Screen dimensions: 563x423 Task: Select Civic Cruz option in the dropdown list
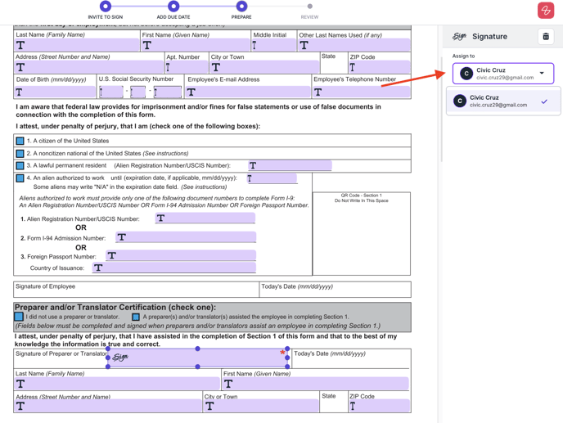pyautogui.click(x=503, y=101)
